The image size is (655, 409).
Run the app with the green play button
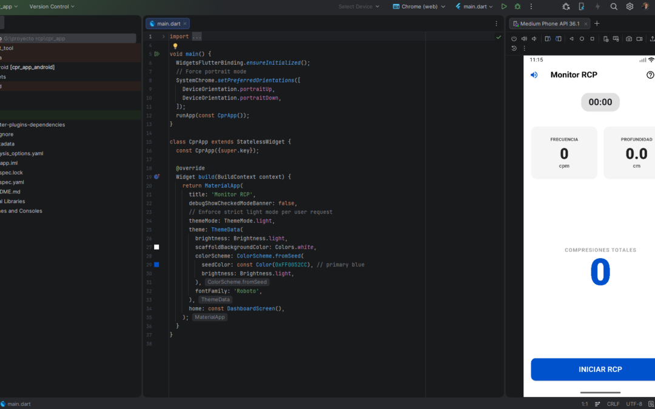tap(504, 7)
